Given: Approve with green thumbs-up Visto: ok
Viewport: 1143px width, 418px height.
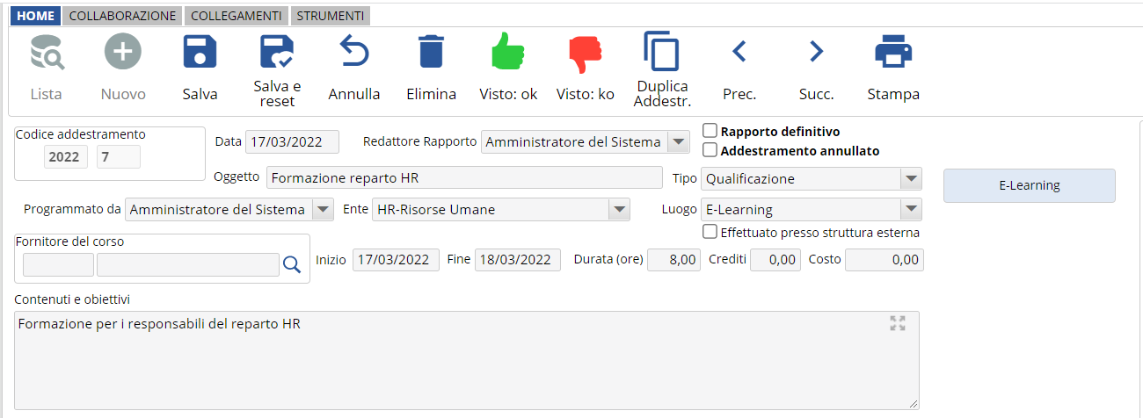Looking at the screenshot, I should tap(508, 53).
